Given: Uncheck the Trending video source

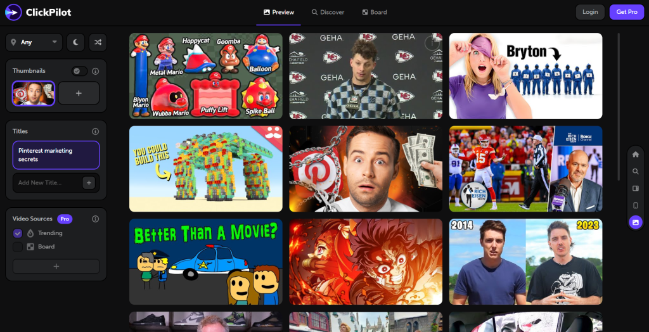Looking at the screenshot, I should pos(17,233).
